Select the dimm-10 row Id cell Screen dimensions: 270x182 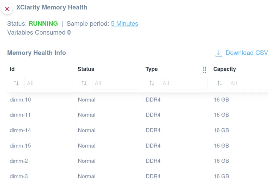coord(20,100)
